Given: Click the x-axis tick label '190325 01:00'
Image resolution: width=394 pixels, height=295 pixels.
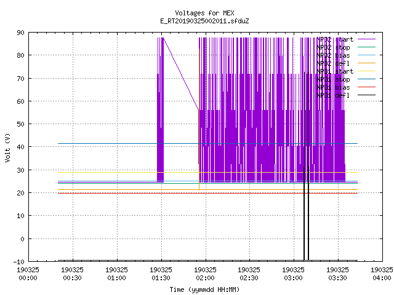Looking at the screenshot, I should tap(116, 274).
